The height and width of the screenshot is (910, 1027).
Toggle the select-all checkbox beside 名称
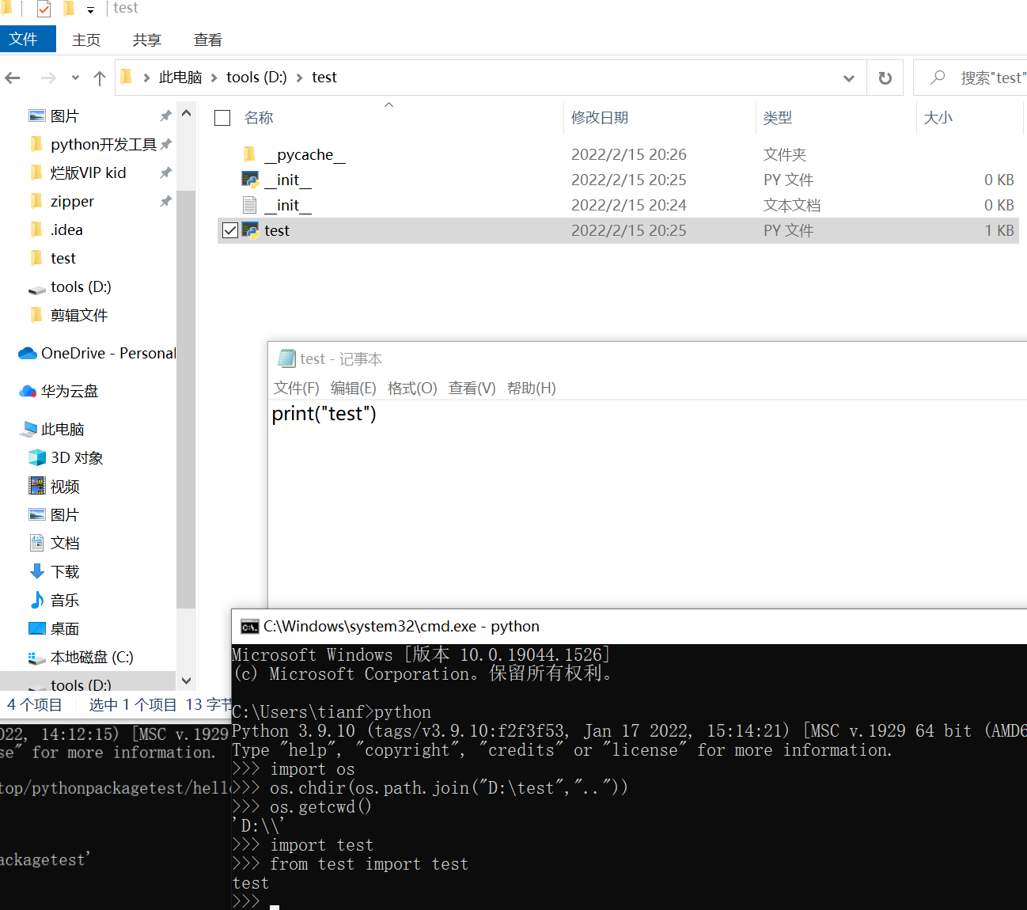click(x=222, y=118)
